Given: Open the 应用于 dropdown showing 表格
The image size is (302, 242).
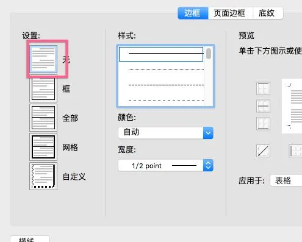Looking at the screenshot, I should (286, 180).
